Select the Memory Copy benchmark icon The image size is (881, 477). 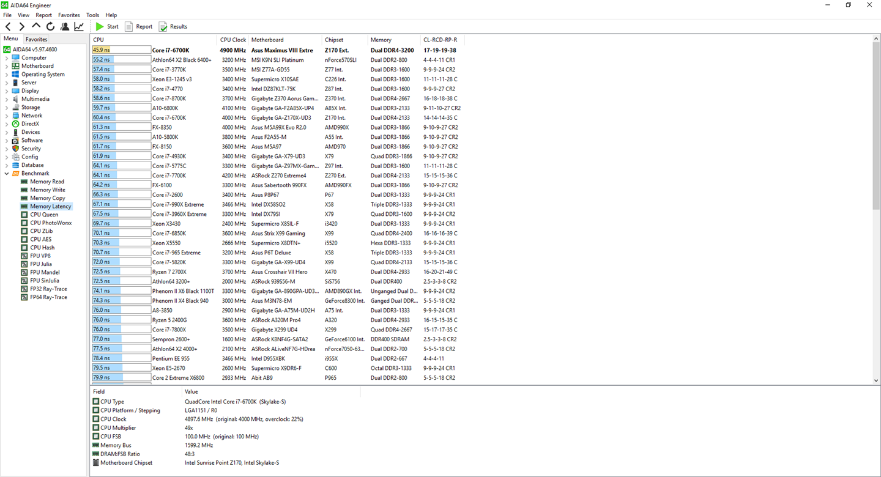pyautogui.click(x=24, y=198)
